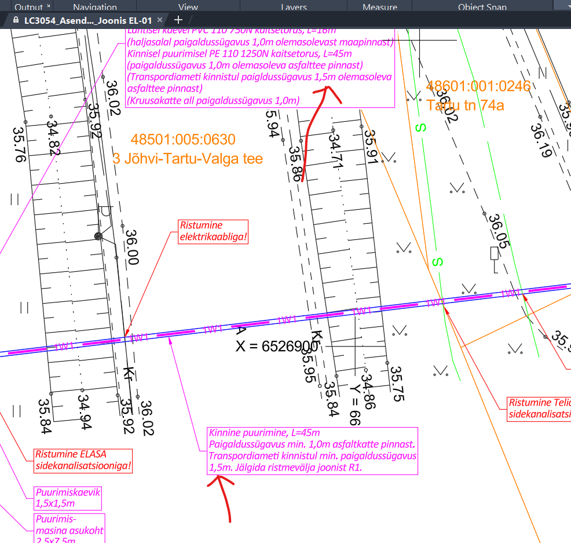Expand the Output panel launcher arrow

tap(48, 6)
